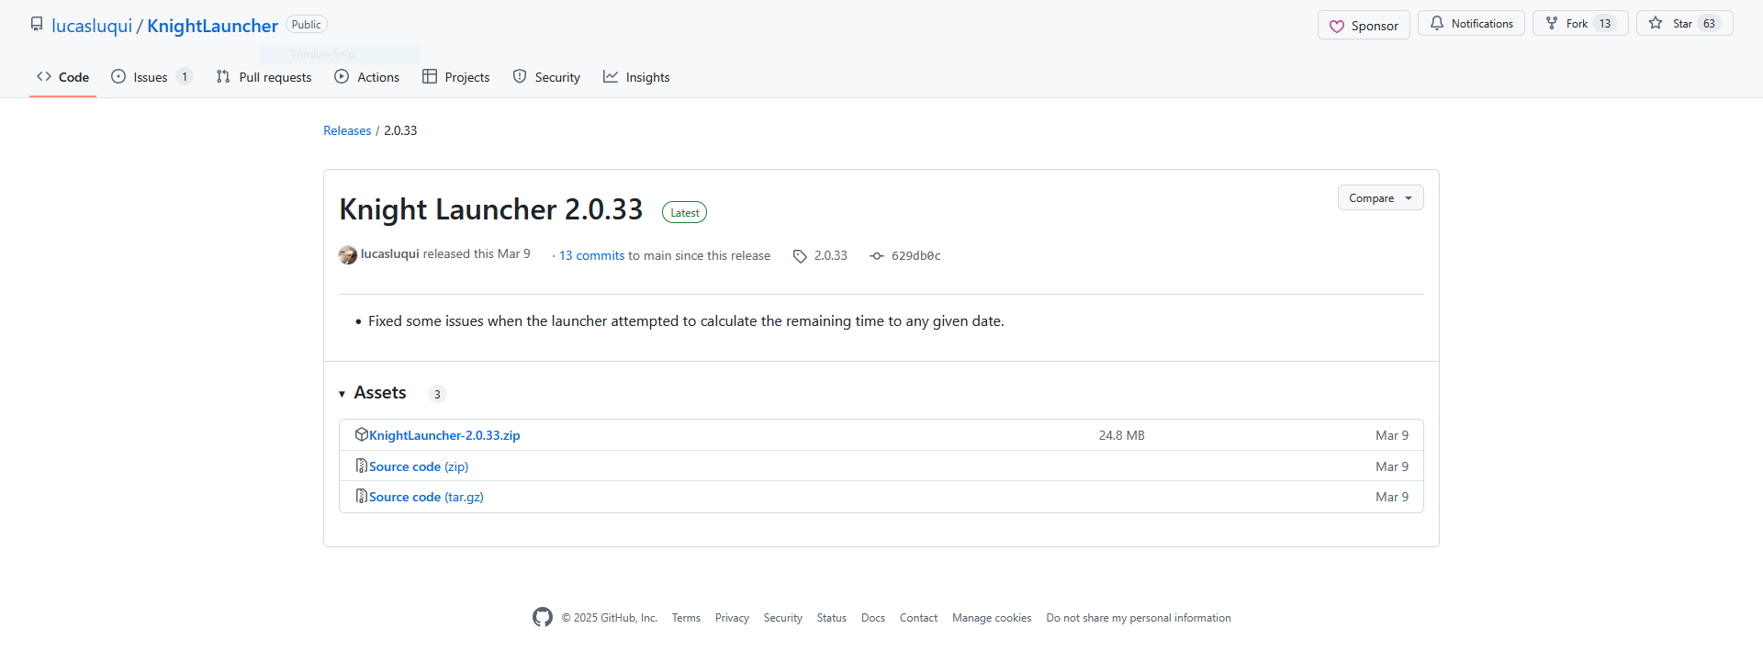Image resolution: width=1763 pixels, height=662 pixels.
Task: Open the Compare dropdown
Action: pyautogui.click(x=1380, y=197)
